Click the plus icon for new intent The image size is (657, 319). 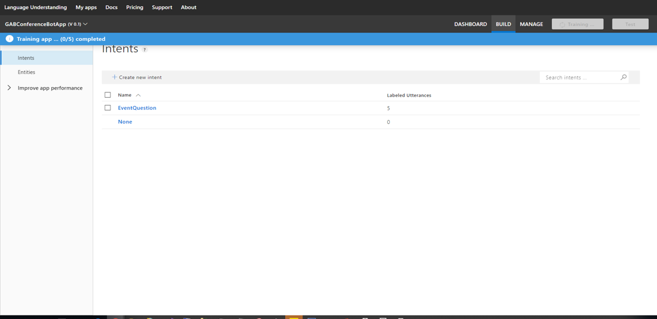(115, 77)
